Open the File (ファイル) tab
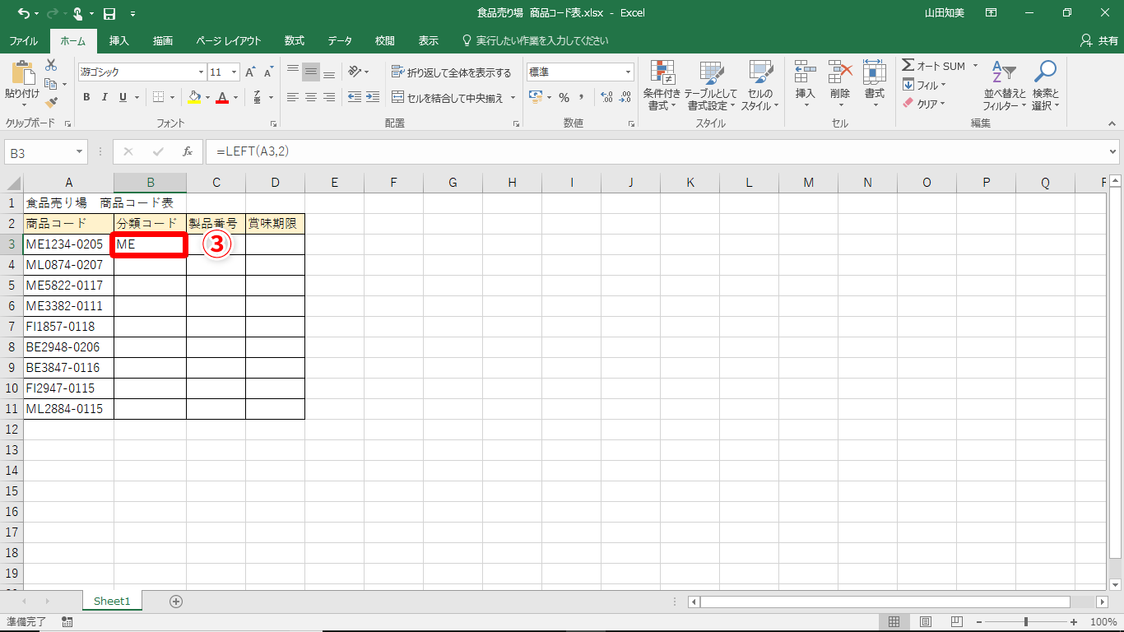The height and width of the screenshot is (632, 1124). (x=23, y=40)
